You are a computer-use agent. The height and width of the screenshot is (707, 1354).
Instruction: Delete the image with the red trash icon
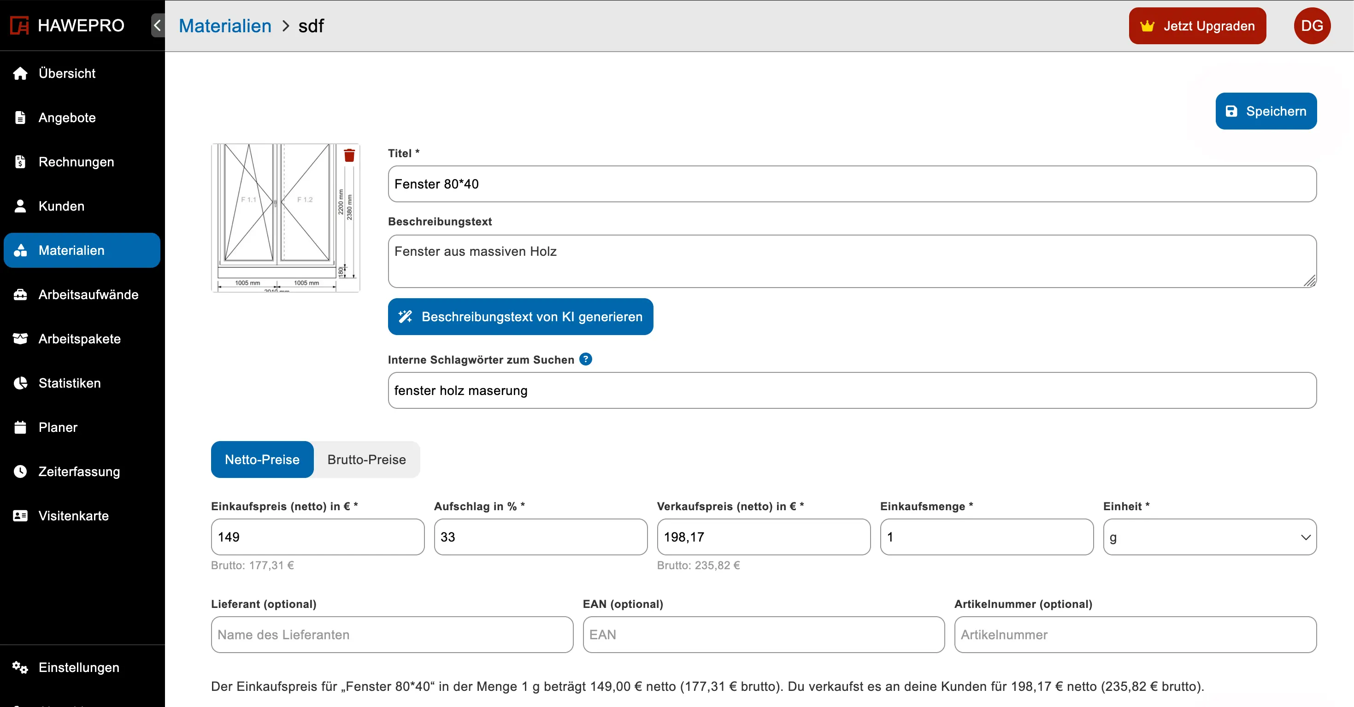coord(349,155)
